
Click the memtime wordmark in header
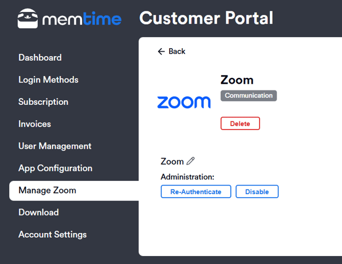click(82, 19)
